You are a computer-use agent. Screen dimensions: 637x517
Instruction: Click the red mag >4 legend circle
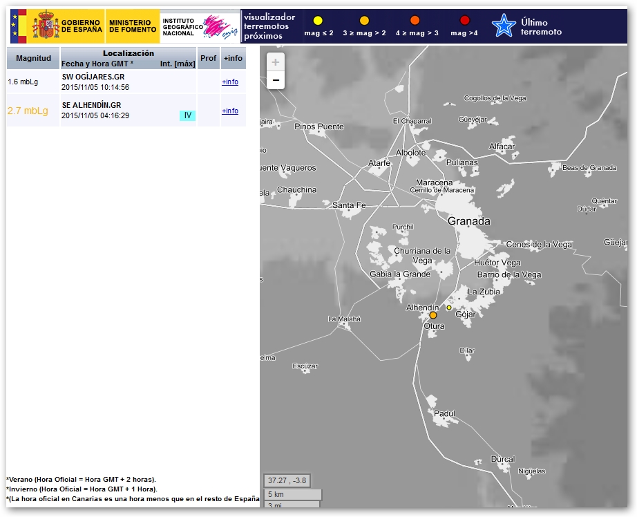point(464,21)
